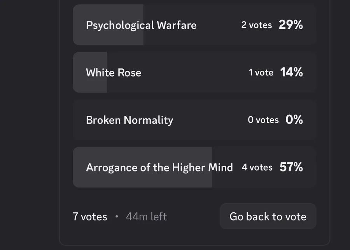Select the White Rose poll answer
The height and width of the screenshot is (250, 350).
[x=114, y=73]
